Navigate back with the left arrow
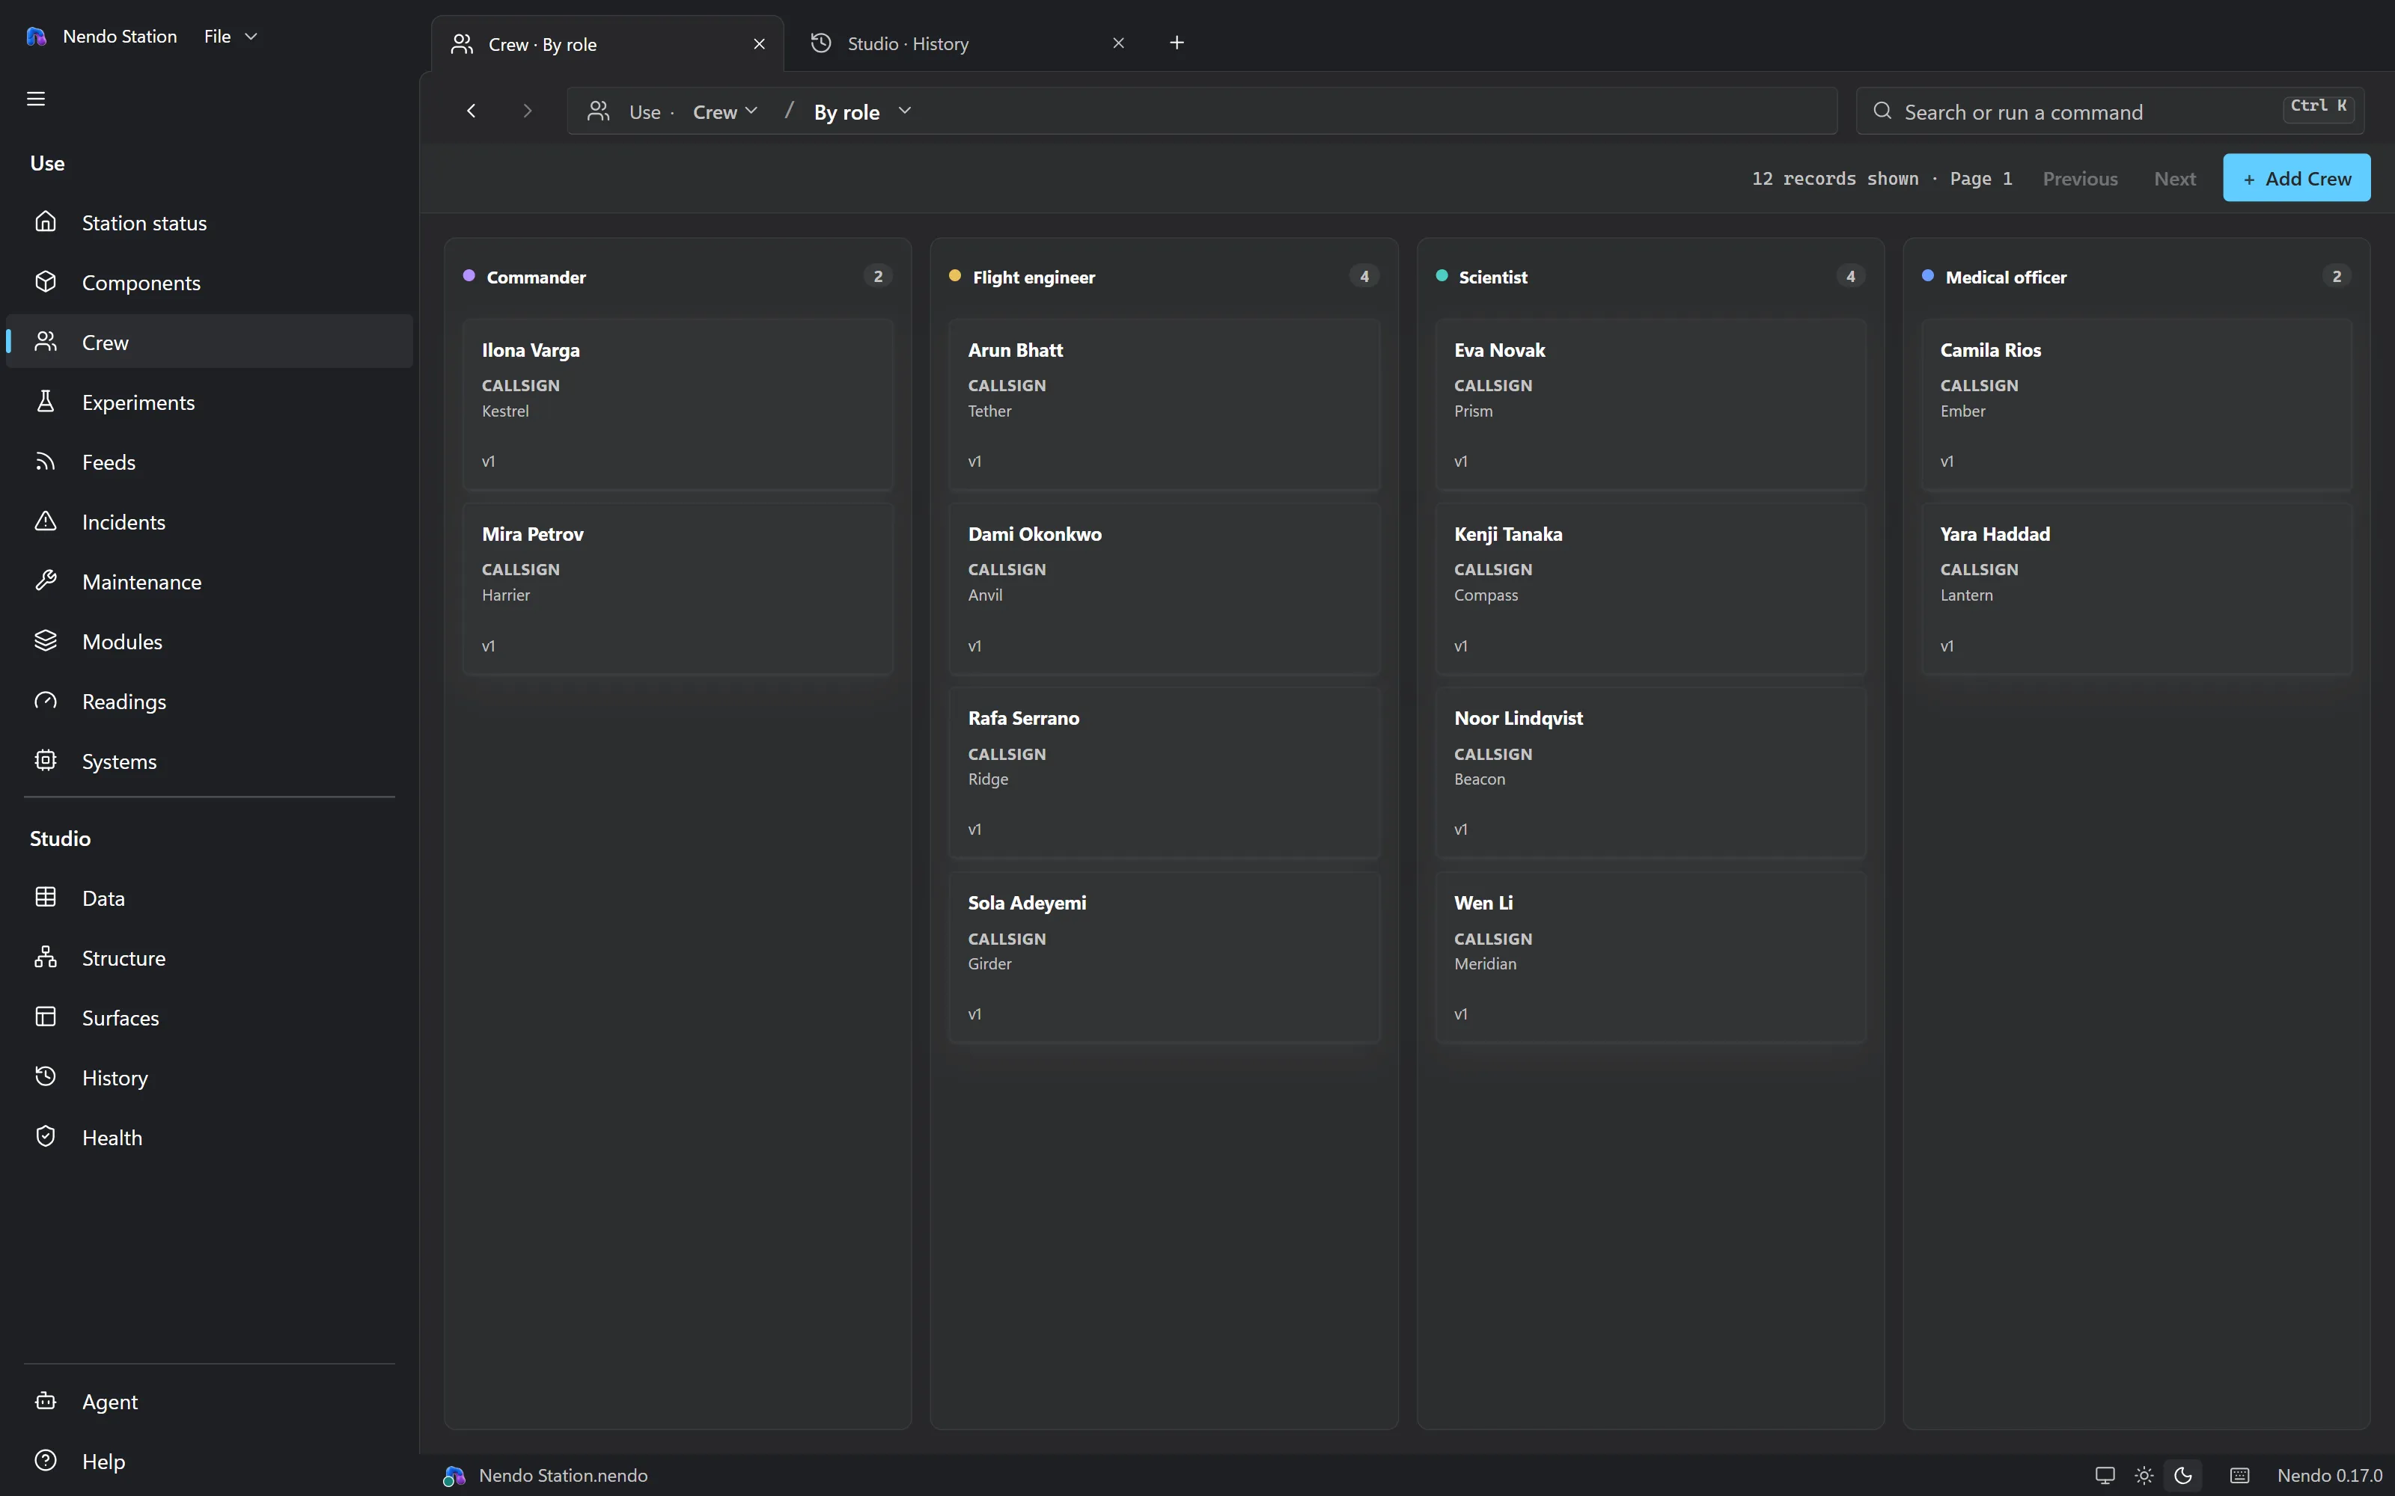This screenshot has height=1496, width=2395. pyautogui.click(x=471, y=111)
